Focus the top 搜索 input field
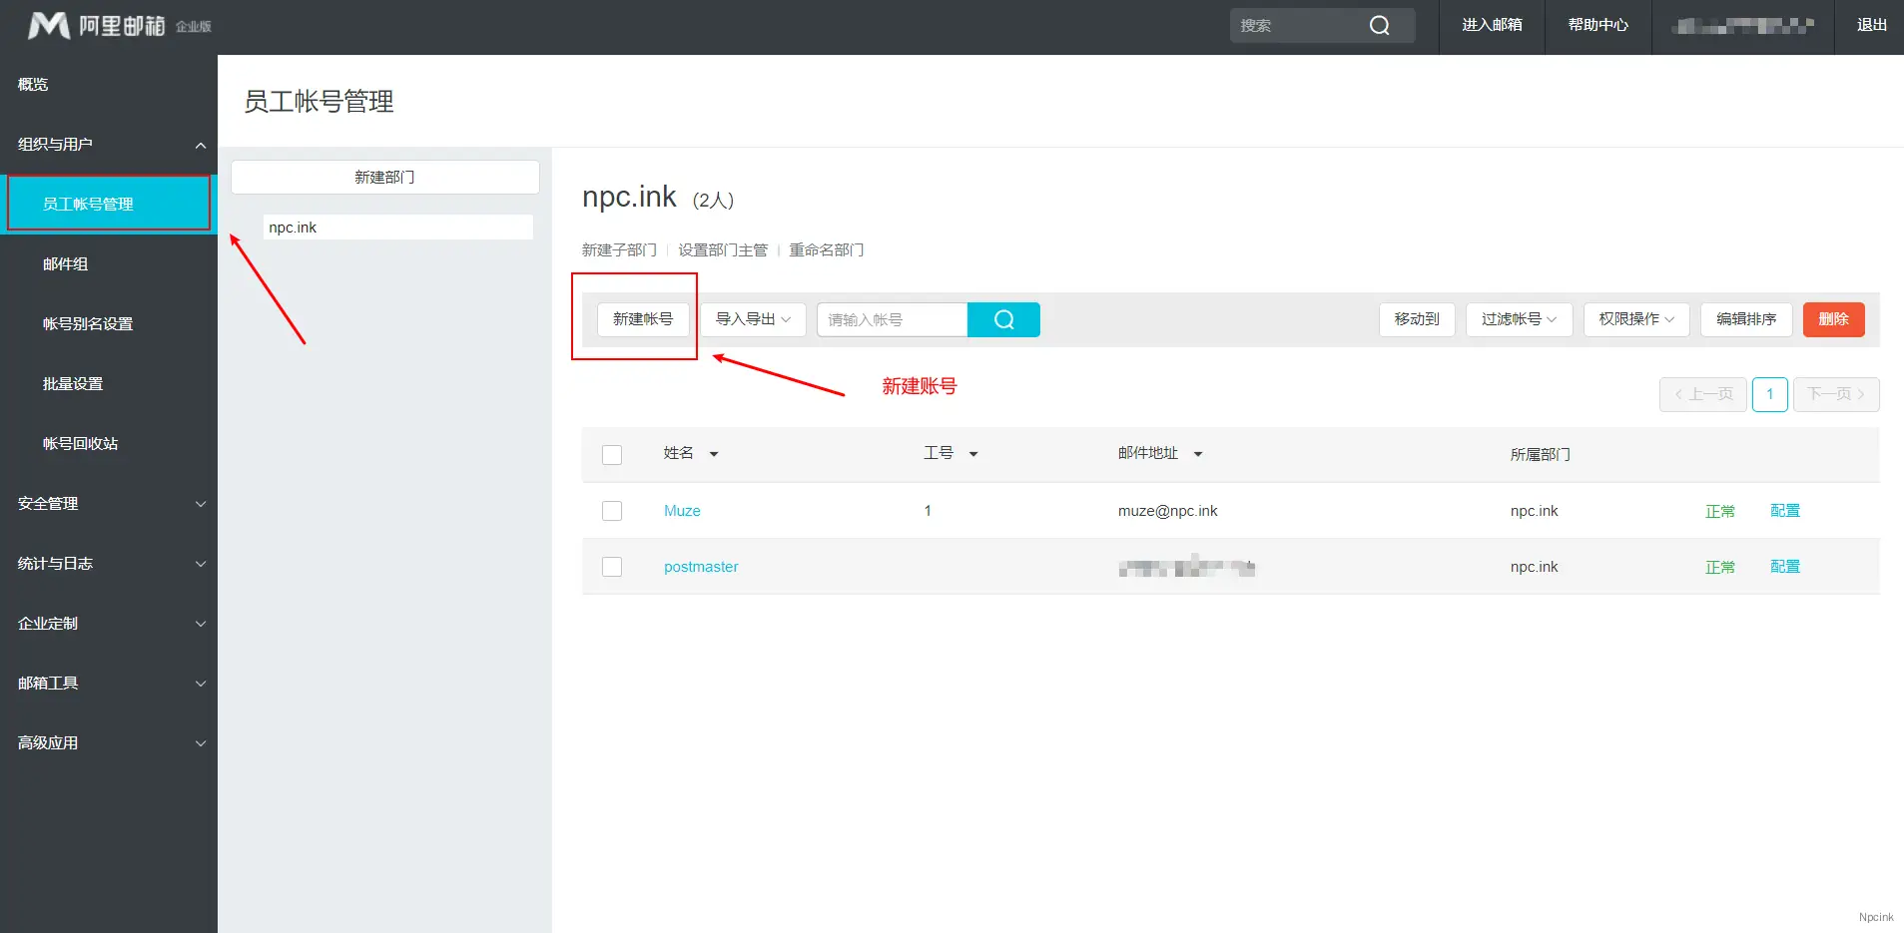Screen dimensions: 1904x933 (1298, 26)
